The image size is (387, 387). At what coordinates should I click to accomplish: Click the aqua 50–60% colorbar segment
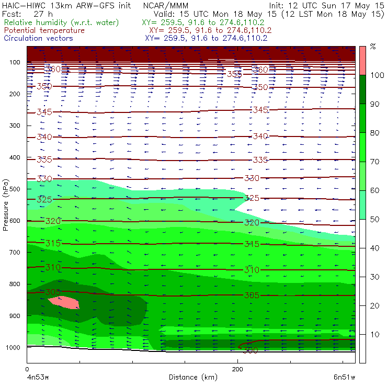362,205
